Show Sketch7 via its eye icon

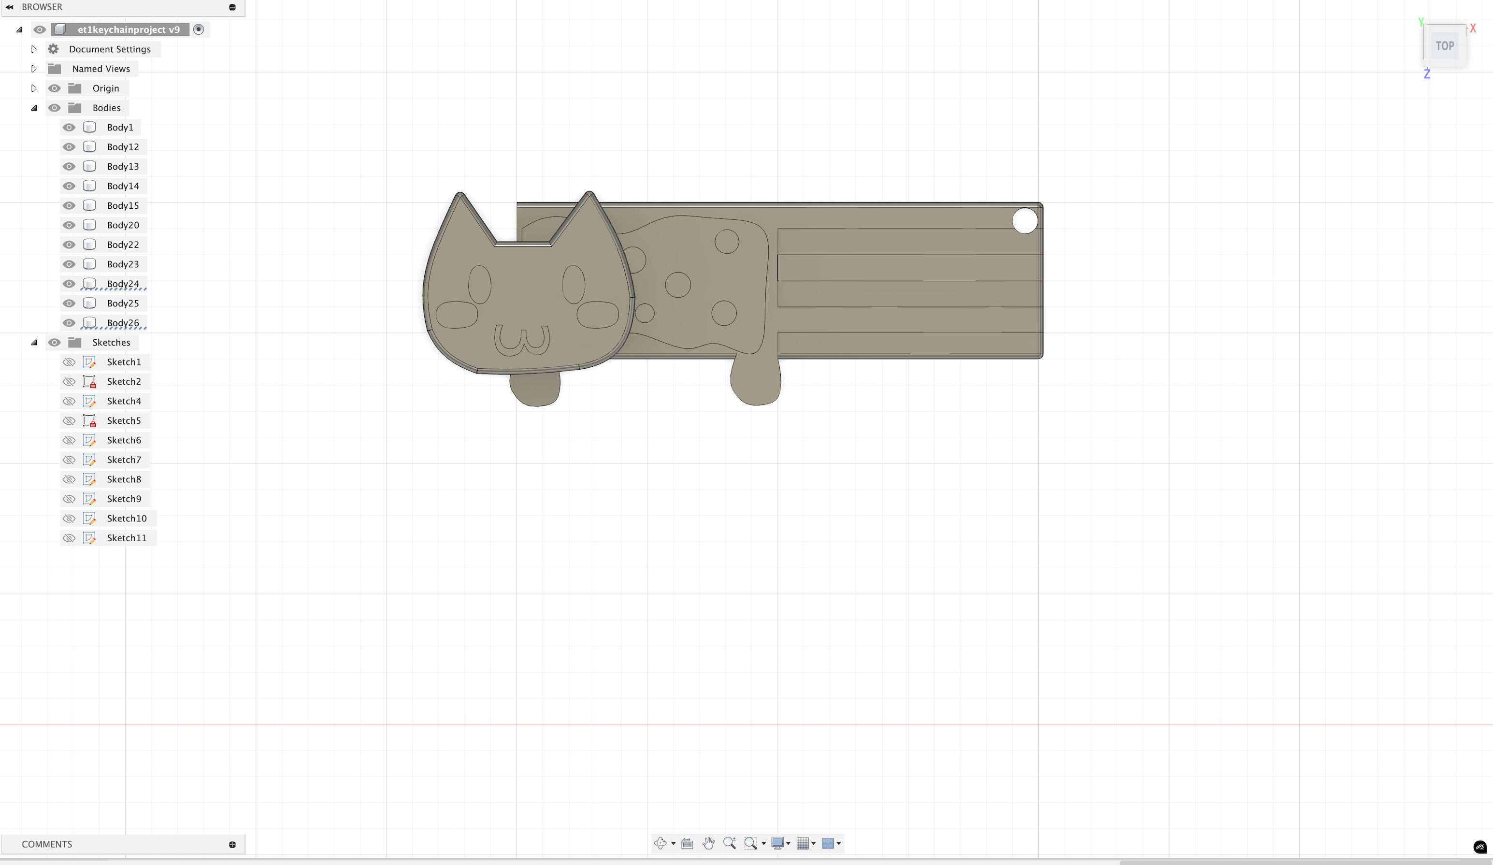pos(69,460)
